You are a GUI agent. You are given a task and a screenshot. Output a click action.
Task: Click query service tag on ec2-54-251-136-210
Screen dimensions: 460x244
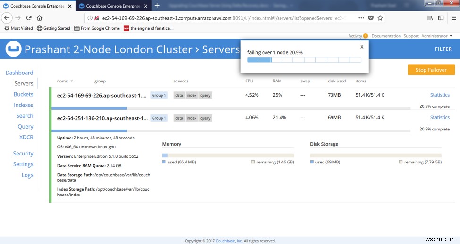click(x=205, y=118)
